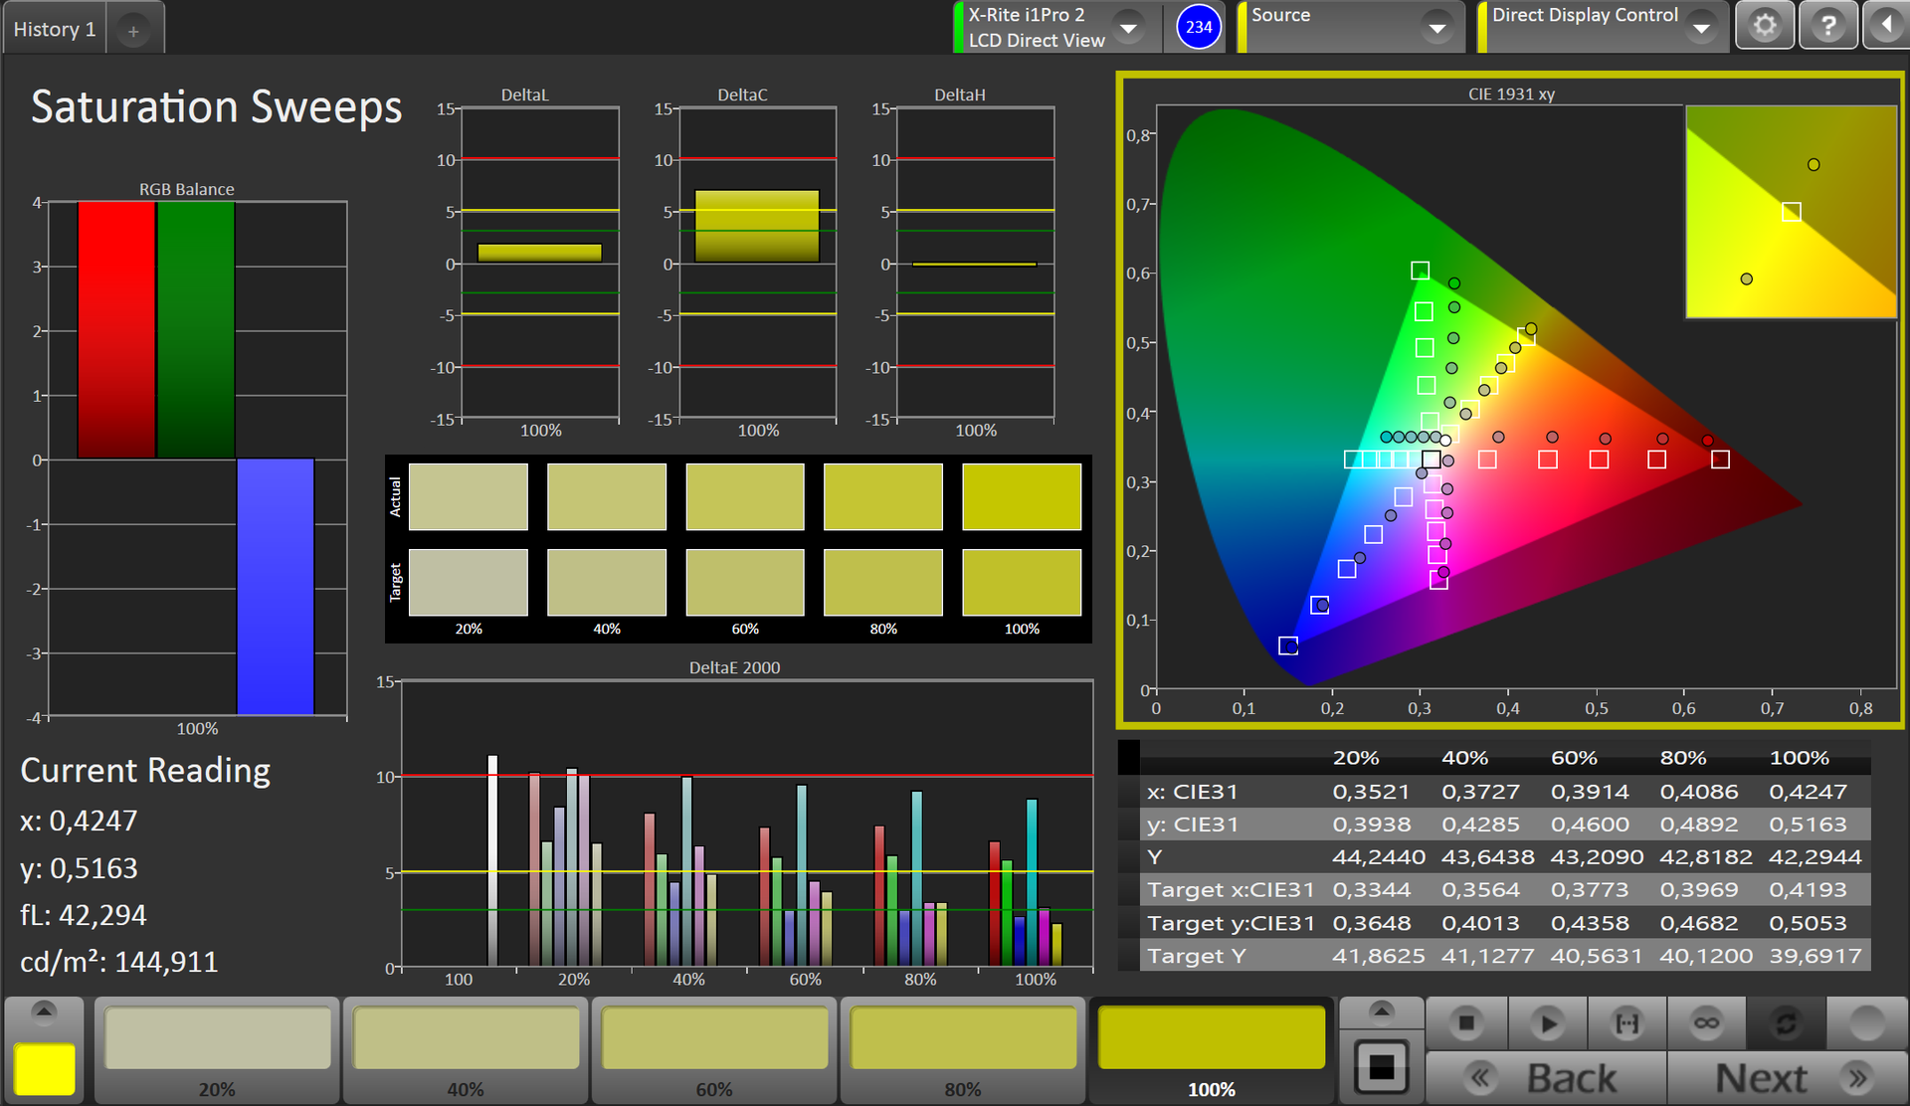Switch to the History 1 tab
This screenshot has width=1910, height=1106.
[x=56, y=29]
